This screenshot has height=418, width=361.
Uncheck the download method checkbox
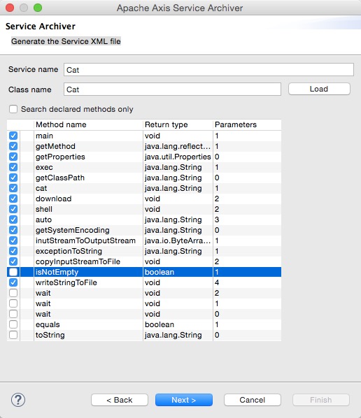pos(13,199)
